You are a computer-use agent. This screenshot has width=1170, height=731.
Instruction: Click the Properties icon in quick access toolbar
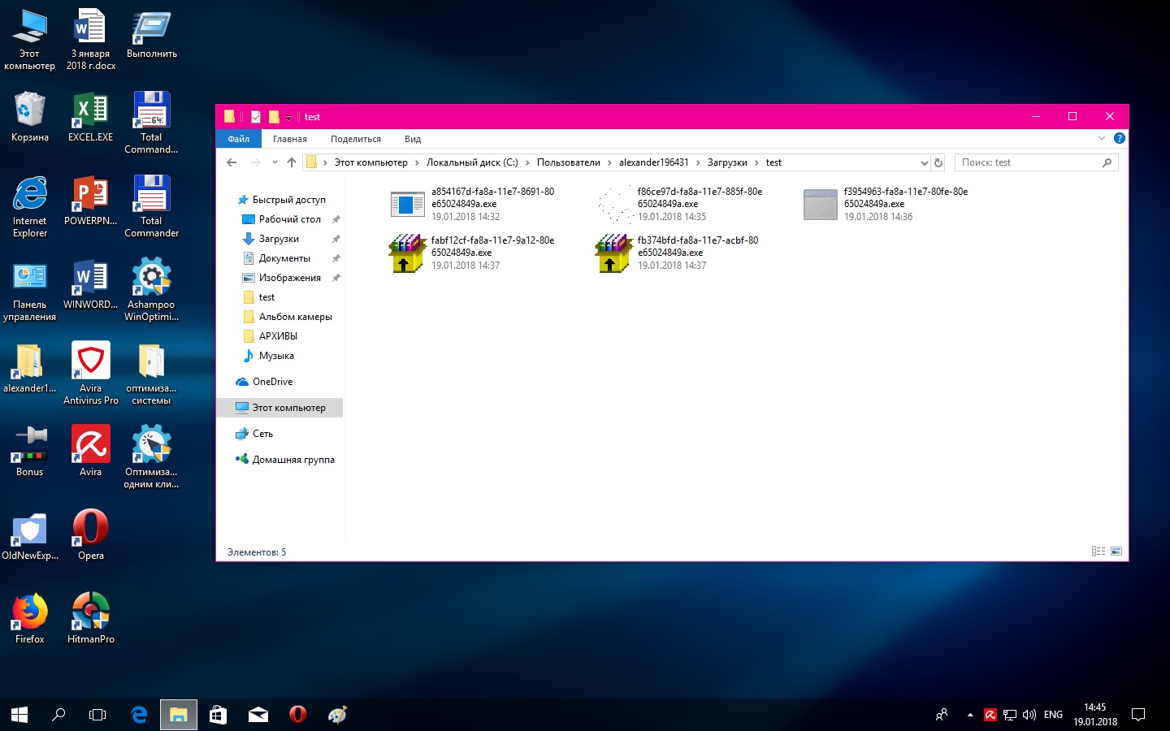256,117
